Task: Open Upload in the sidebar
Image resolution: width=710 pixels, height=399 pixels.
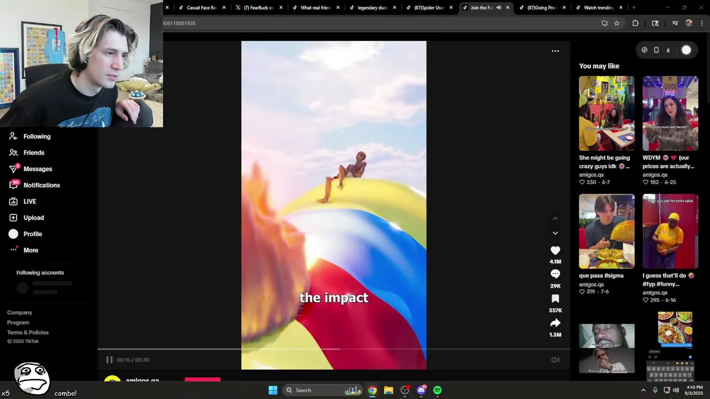Action: [x=33, y=218]
